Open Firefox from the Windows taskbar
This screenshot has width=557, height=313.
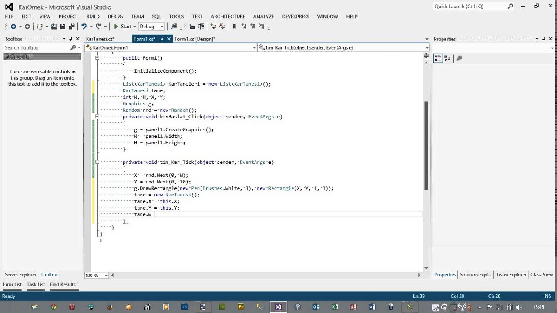pyautogui.click(x=109, y=306)
